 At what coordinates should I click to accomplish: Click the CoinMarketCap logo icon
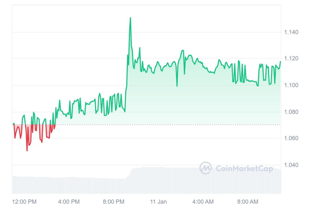pyautogui.click(x=206, y=168)
